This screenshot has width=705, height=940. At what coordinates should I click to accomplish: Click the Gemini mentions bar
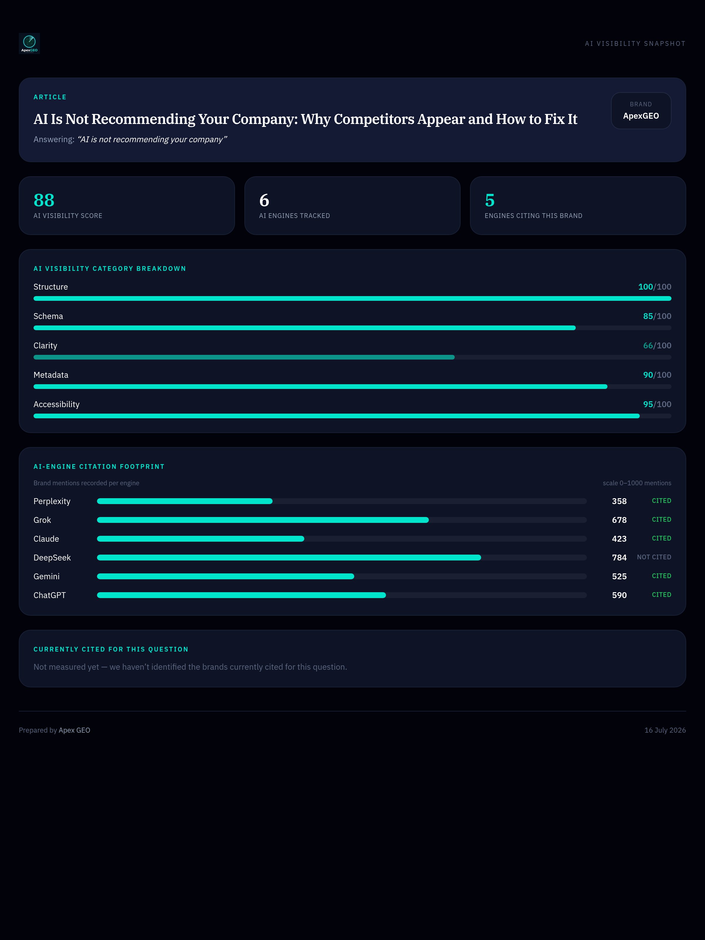pyautogui.click(x=342, y=576)
